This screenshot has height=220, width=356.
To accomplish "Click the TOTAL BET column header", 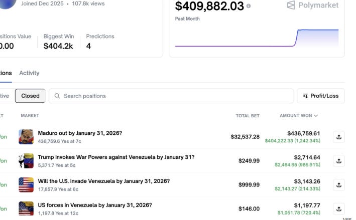I will point(248,116).
